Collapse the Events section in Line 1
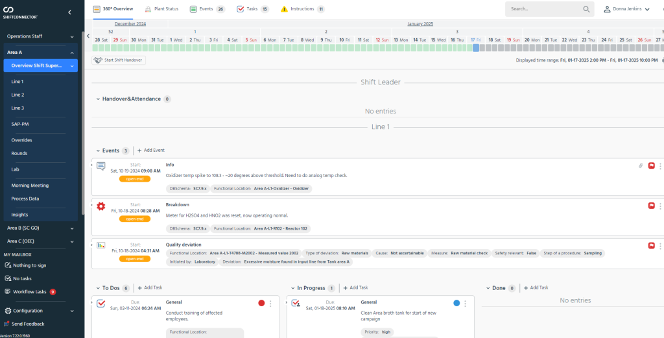Image resolution: width=664 pixels, height=338 pixels. 98,151
